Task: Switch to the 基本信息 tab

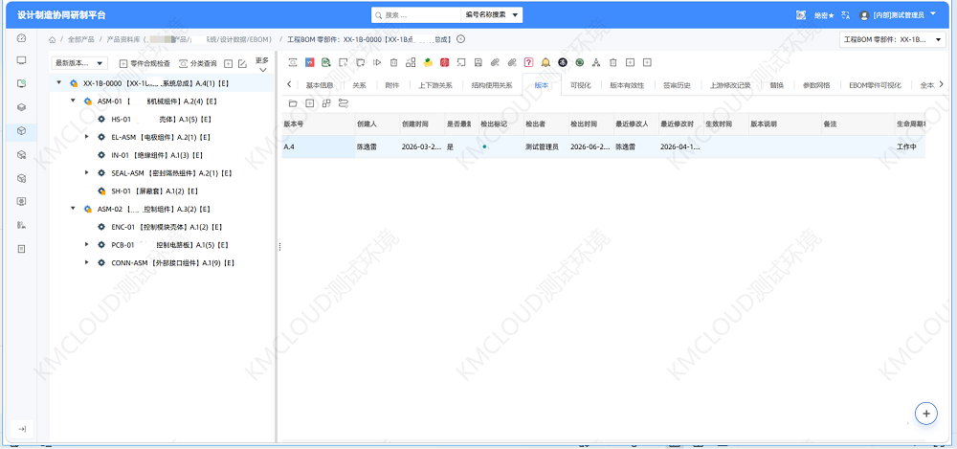Action: tap(320, 85)
